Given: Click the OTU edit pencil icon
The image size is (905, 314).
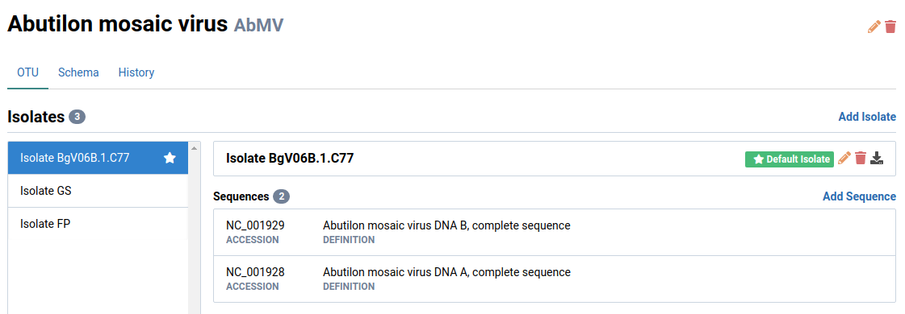Looking at the screenshot, I should pos(874,27).
